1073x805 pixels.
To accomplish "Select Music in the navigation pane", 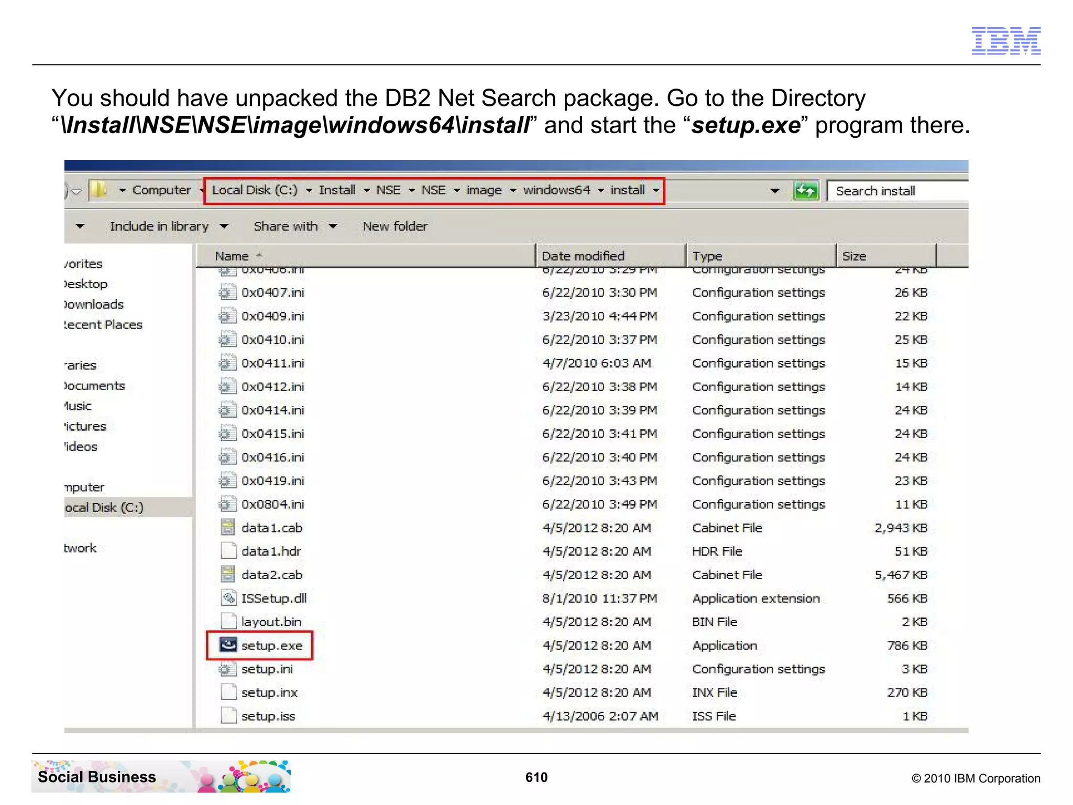I will coord(78,406).
